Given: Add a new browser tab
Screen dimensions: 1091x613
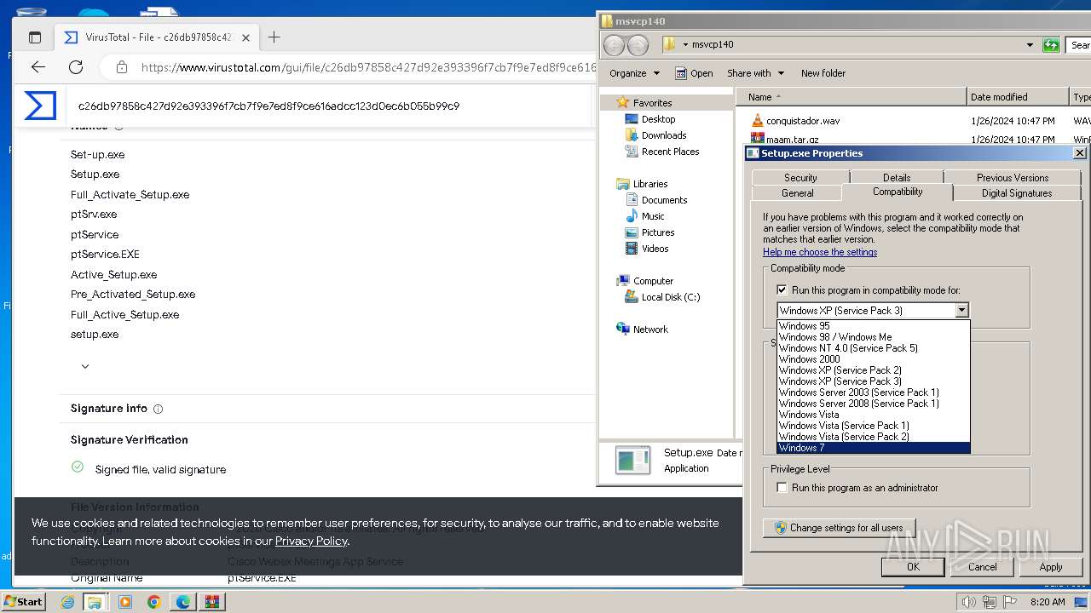Looking at the screenshot, I should click(274, 37).
